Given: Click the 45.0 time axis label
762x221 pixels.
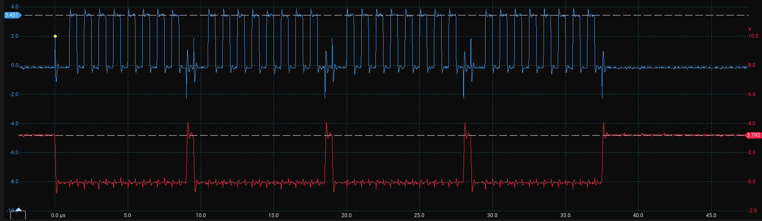Looking at the screenshot, I should pos(711,215).
